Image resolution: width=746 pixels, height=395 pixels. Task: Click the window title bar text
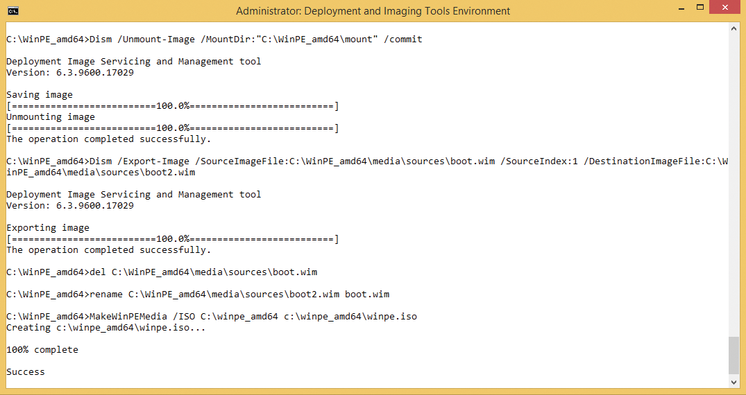pos(373,11)
